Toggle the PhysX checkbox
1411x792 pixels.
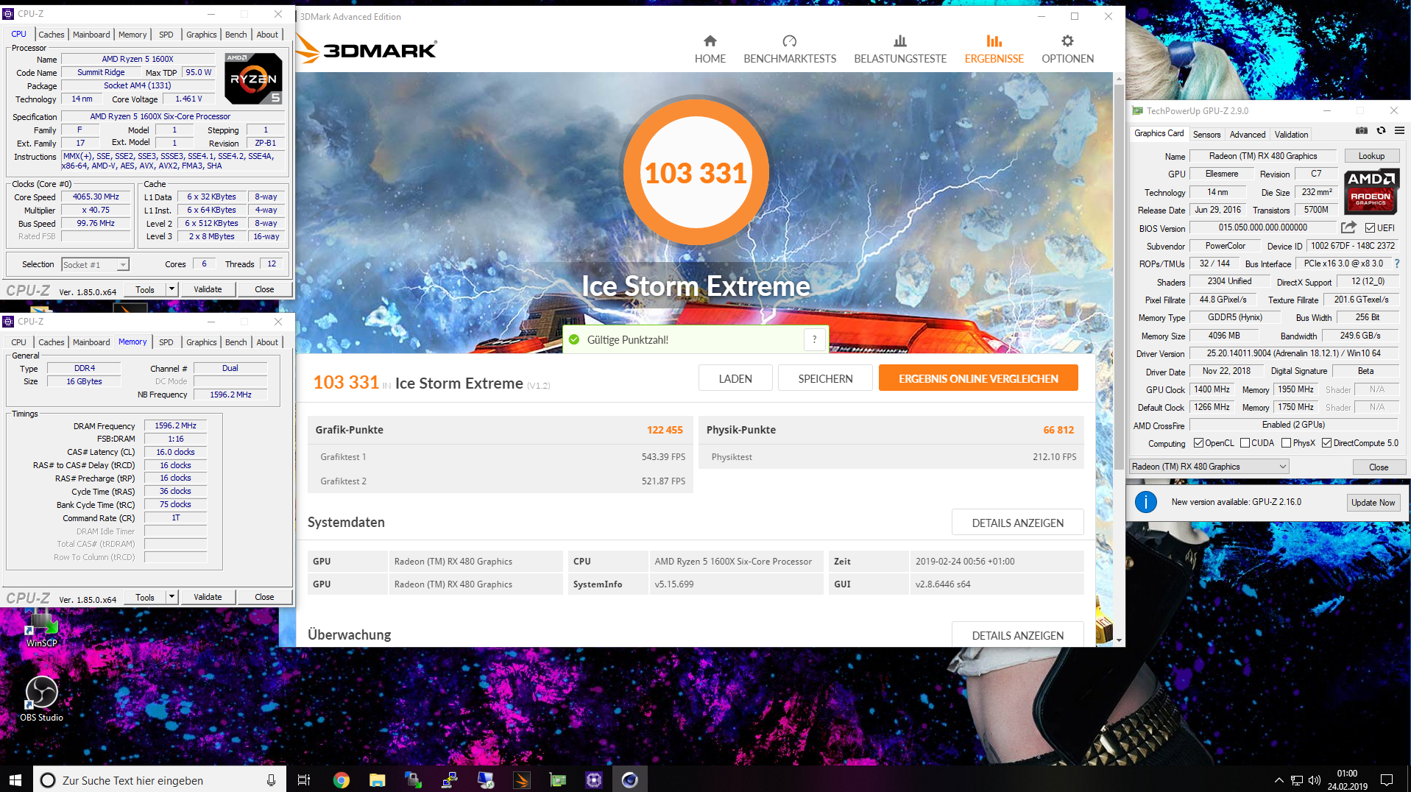click(x=1286, y=443)
